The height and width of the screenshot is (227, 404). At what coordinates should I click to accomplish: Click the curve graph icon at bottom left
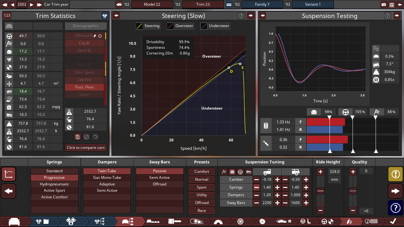pyautogui.click(x=9, y=174)
